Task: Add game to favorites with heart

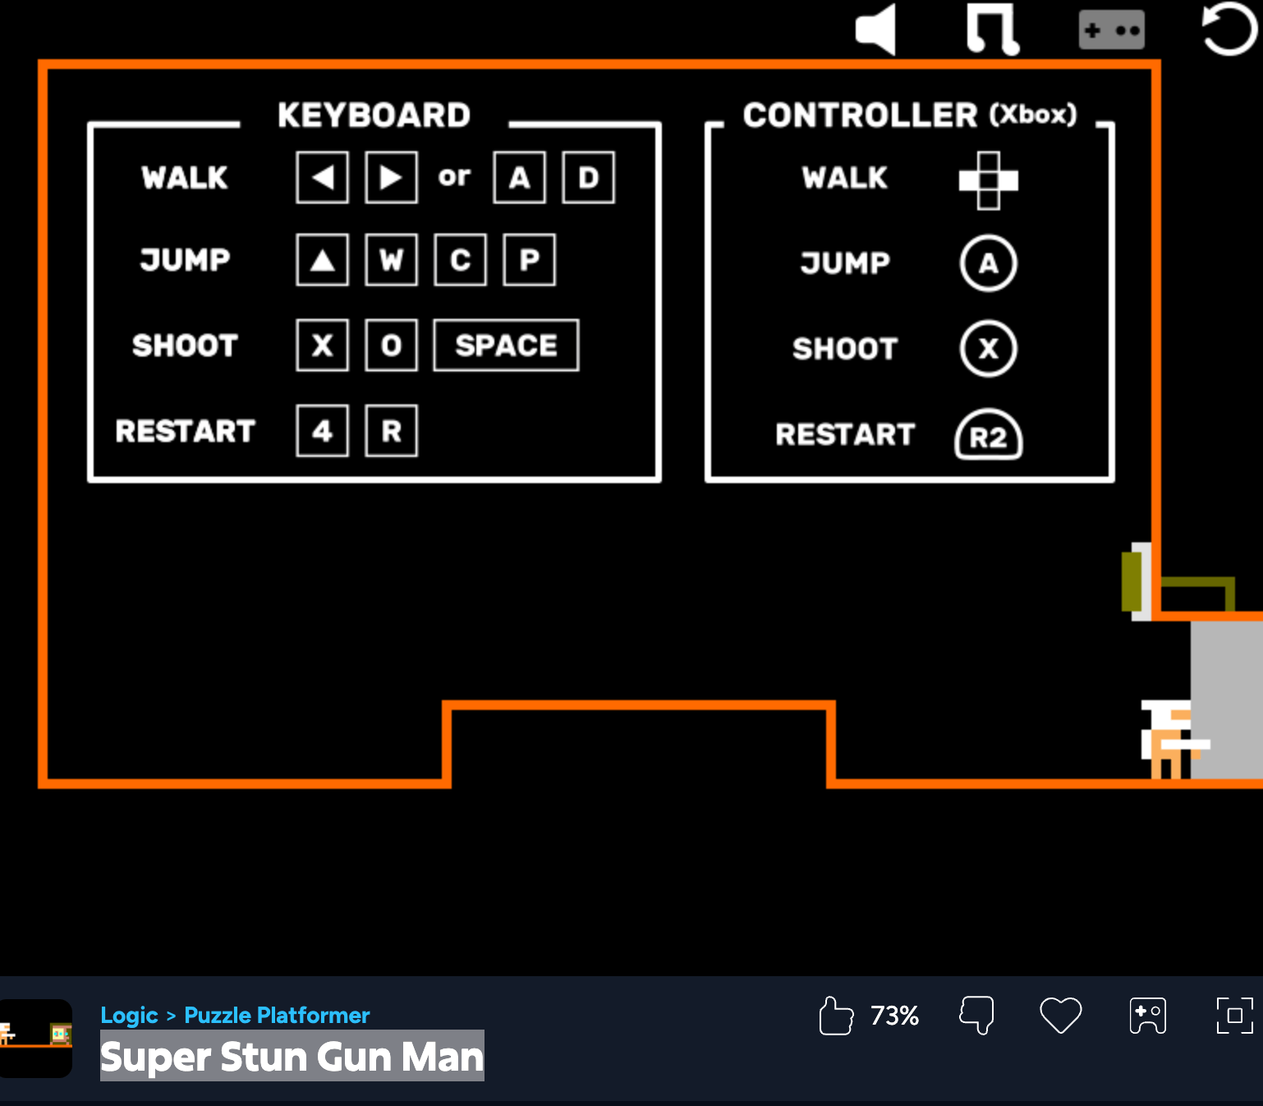Action: pos(1060,1016)
